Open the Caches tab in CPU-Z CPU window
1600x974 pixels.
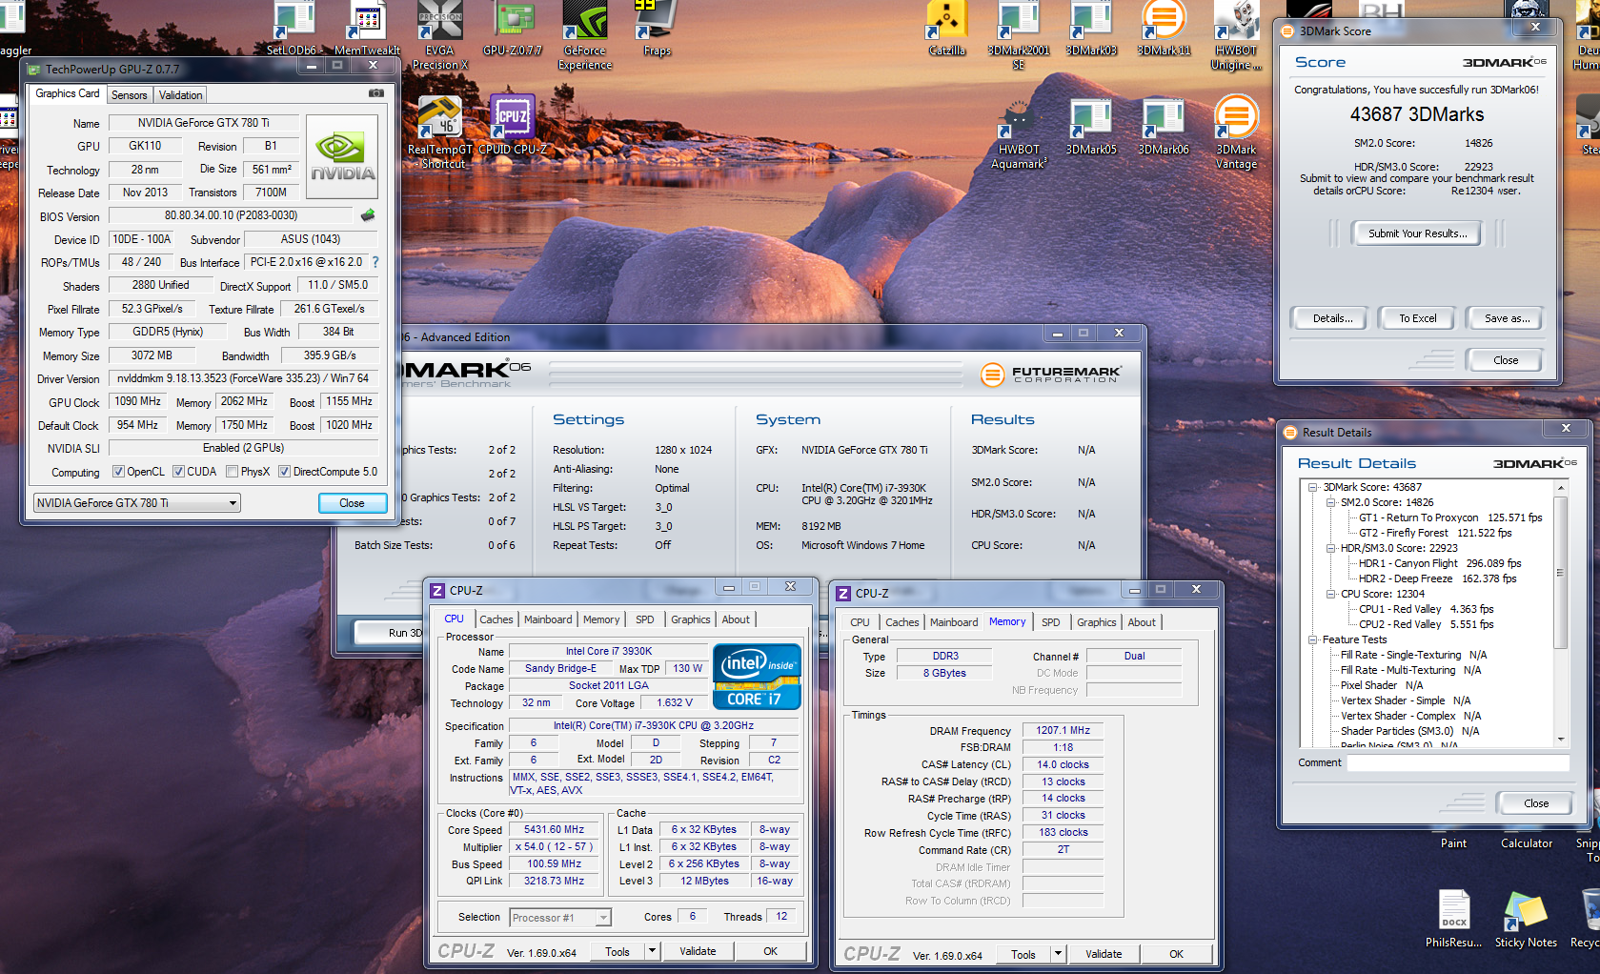pyautogui.click(x=496, y=619)
